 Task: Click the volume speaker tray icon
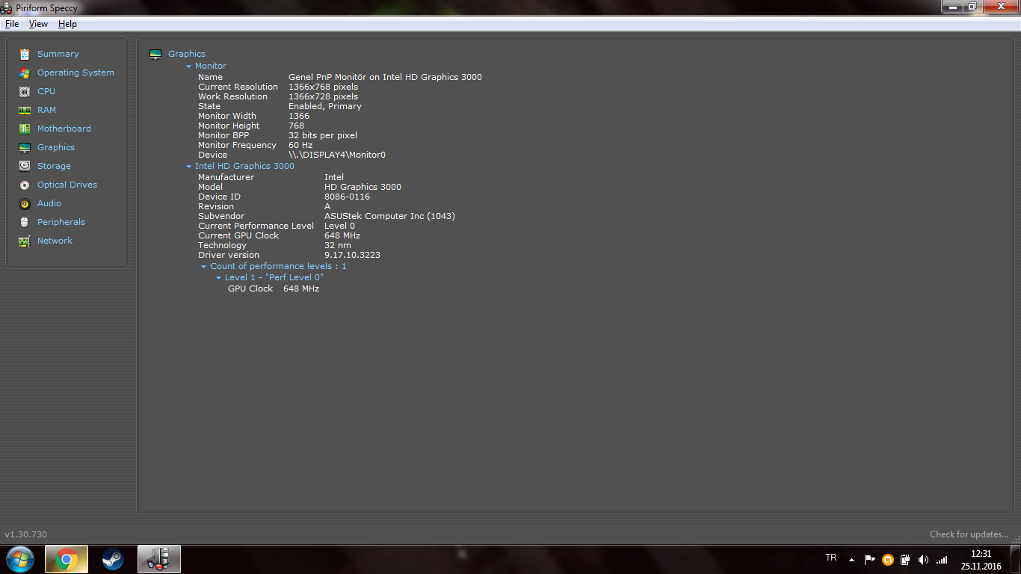[x=923, y=560]
